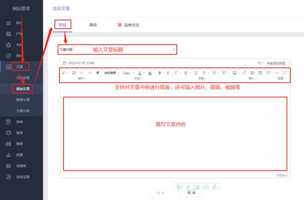Click the 取消 cancel button

(191, 193)
